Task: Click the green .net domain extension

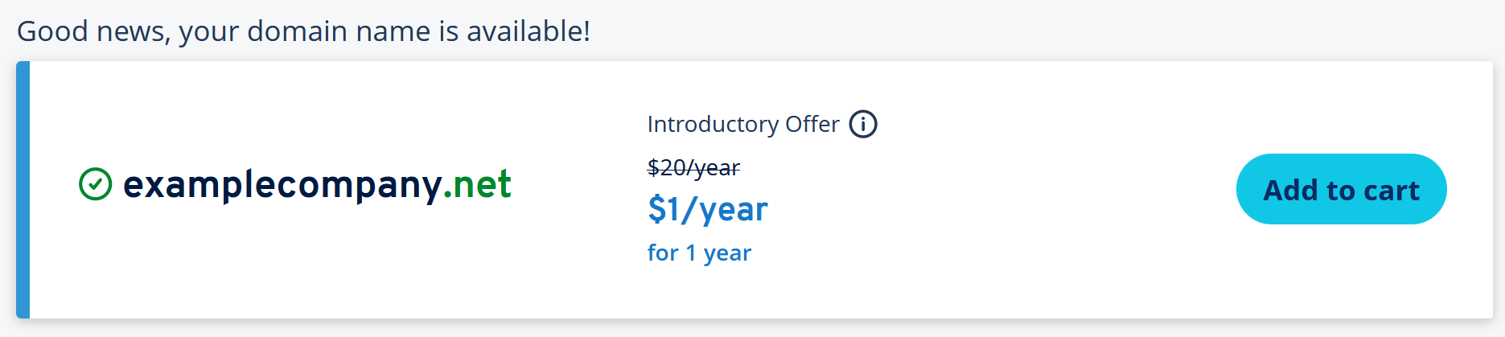Action: point(478,185)
